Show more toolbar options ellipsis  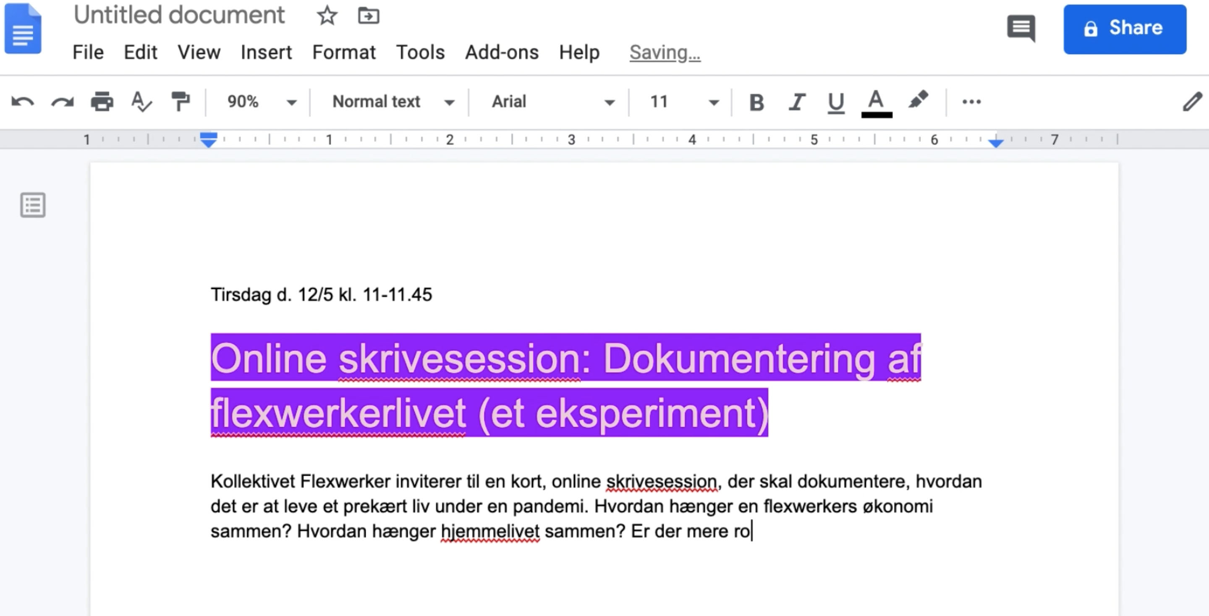971,101
